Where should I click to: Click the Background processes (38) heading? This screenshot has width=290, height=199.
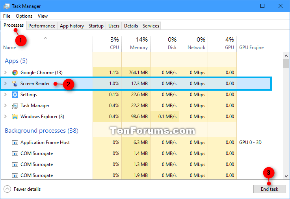pyautogui.click(x=42, y=131)
